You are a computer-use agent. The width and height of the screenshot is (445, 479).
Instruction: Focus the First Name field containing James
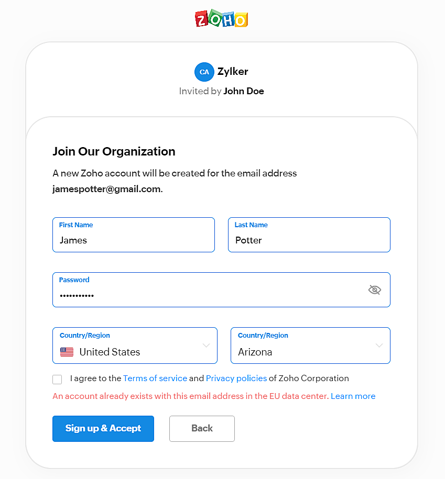[x=133, y=240]
